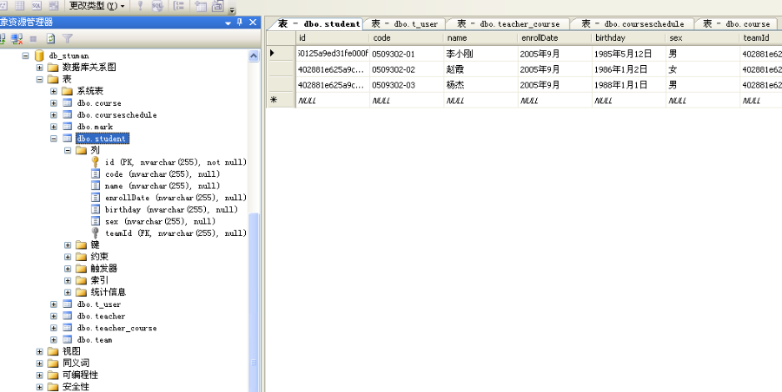This screenshot has height=392, width=782.
Task: Open the toolbar overflow options arrow
Action: [232, 9]
